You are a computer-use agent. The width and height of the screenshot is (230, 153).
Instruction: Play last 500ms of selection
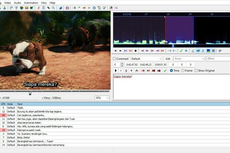click(158, 51)
